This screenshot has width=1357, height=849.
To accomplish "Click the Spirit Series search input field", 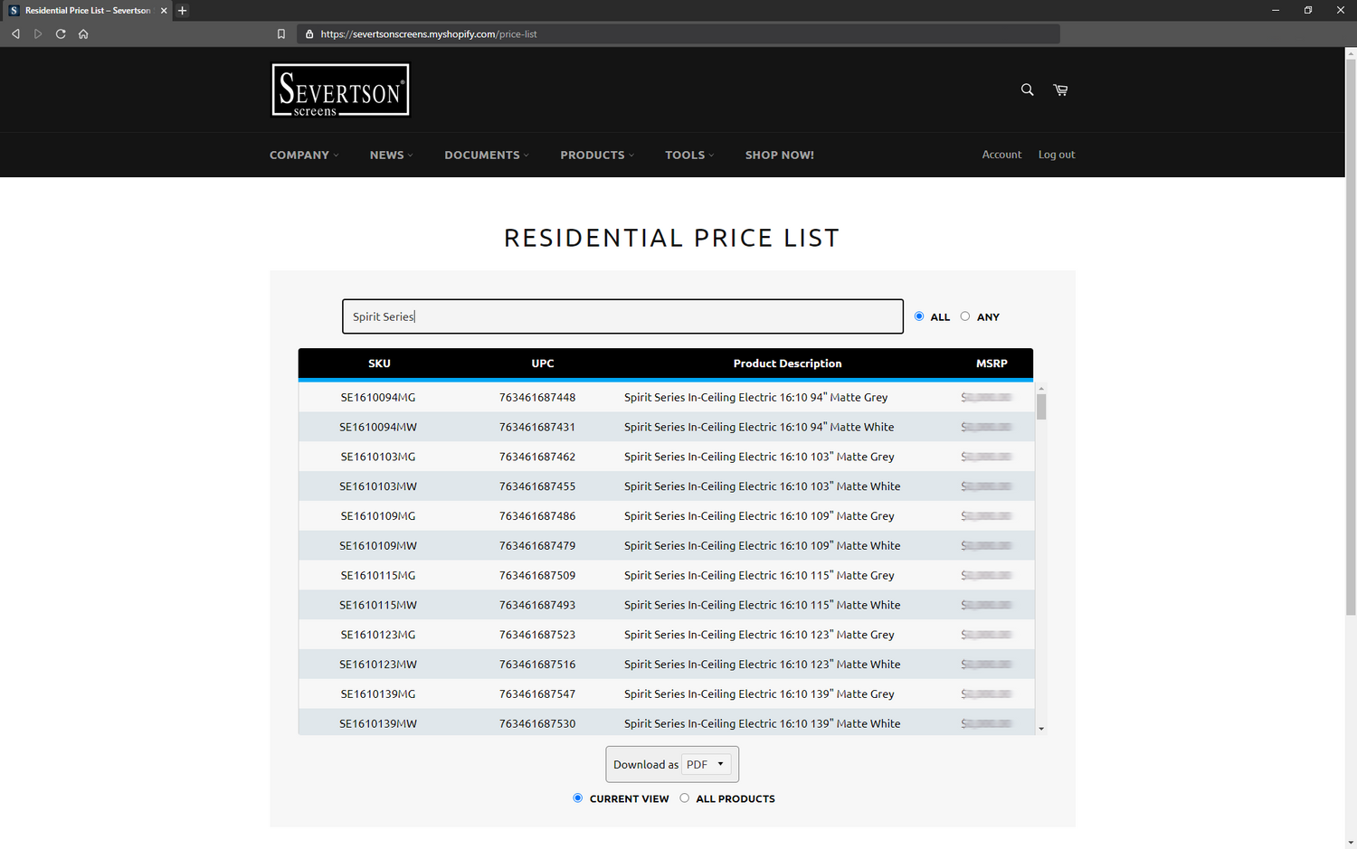I will tap(622, 316).
